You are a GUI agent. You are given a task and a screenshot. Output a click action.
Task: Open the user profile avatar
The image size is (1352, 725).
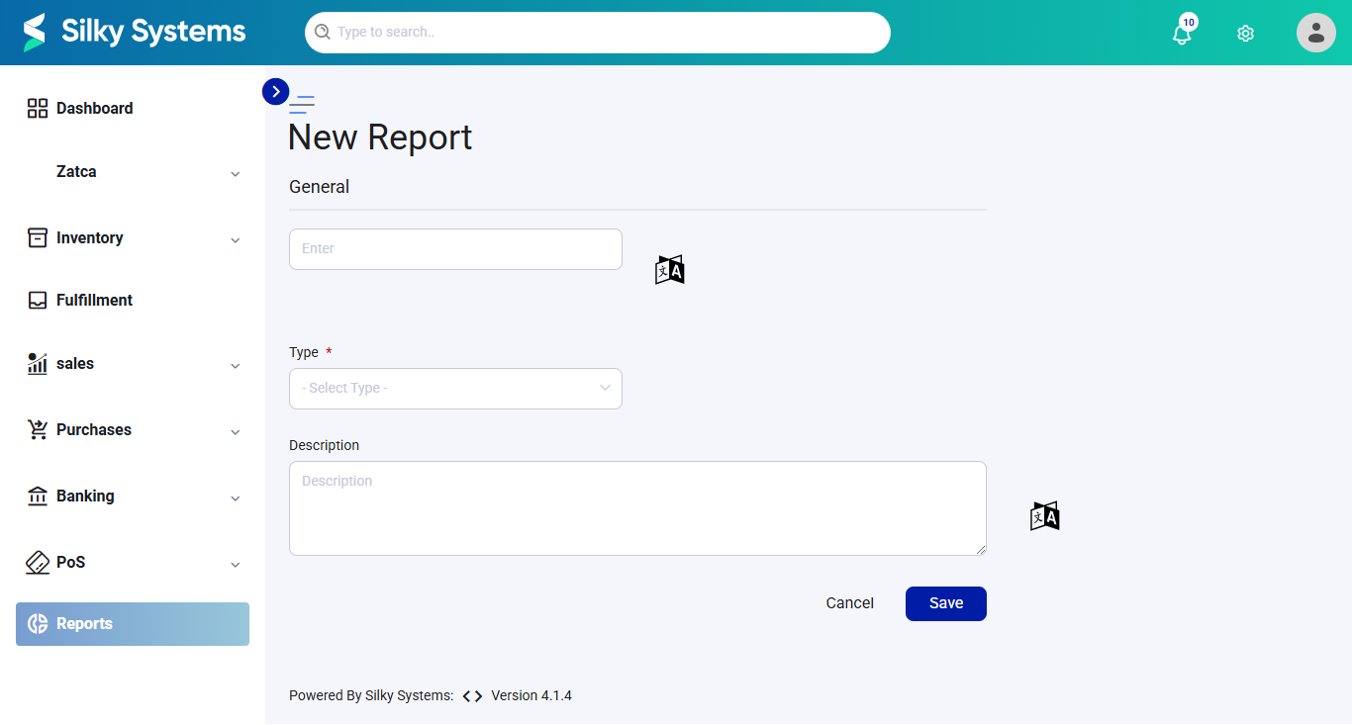(x=1316, y=33)
